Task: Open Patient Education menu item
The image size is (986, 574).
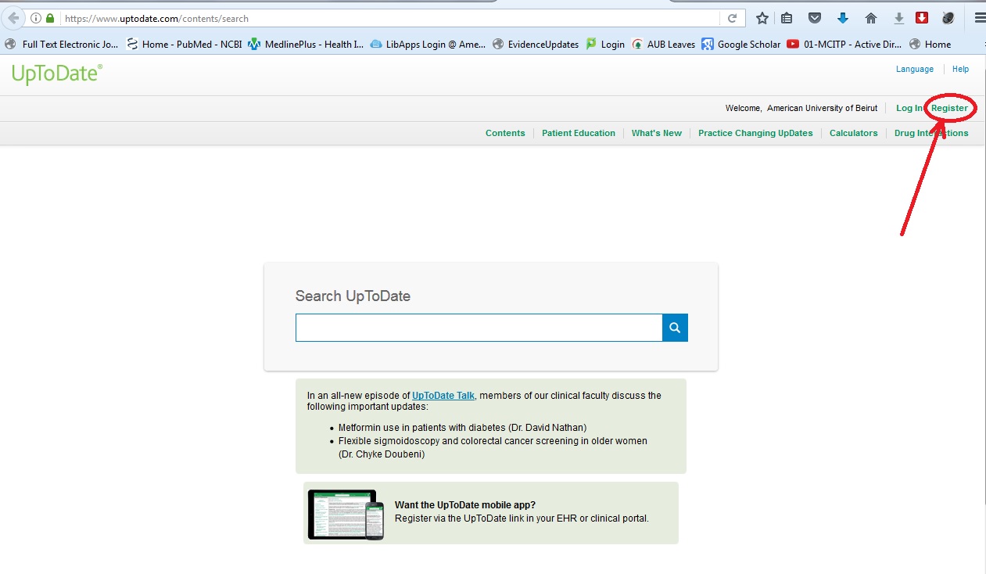Action: point(579,133)
